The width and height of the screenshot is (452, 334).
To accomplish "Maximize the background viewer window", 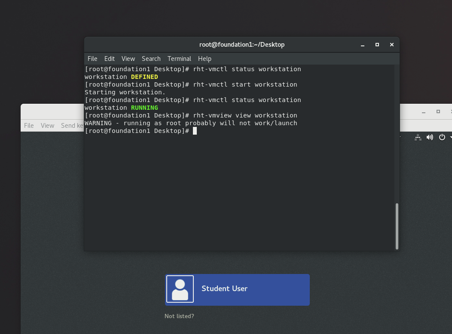I will coord(438,111).
